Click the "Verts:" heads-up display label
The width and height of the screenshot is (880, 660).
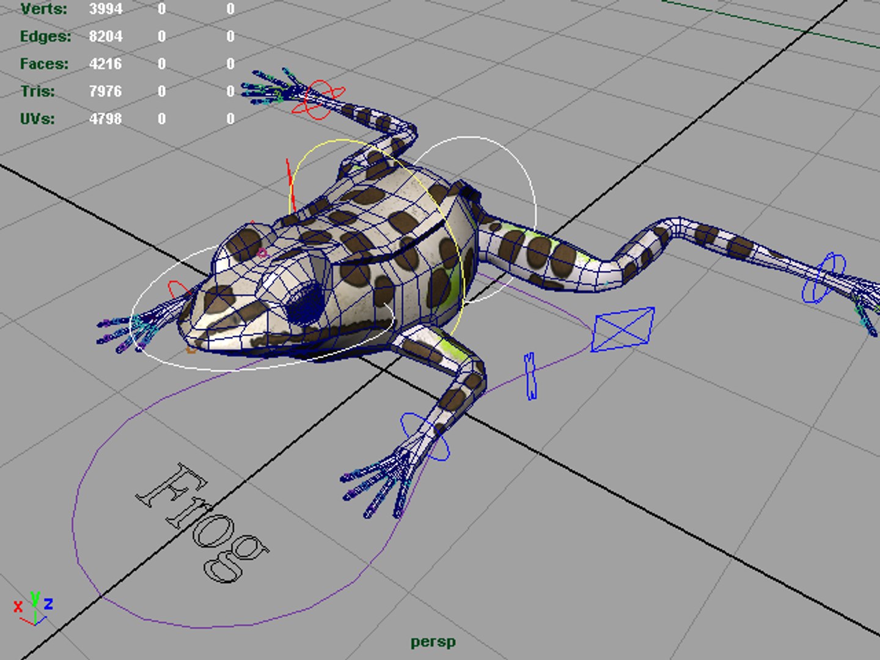[43, 9]
